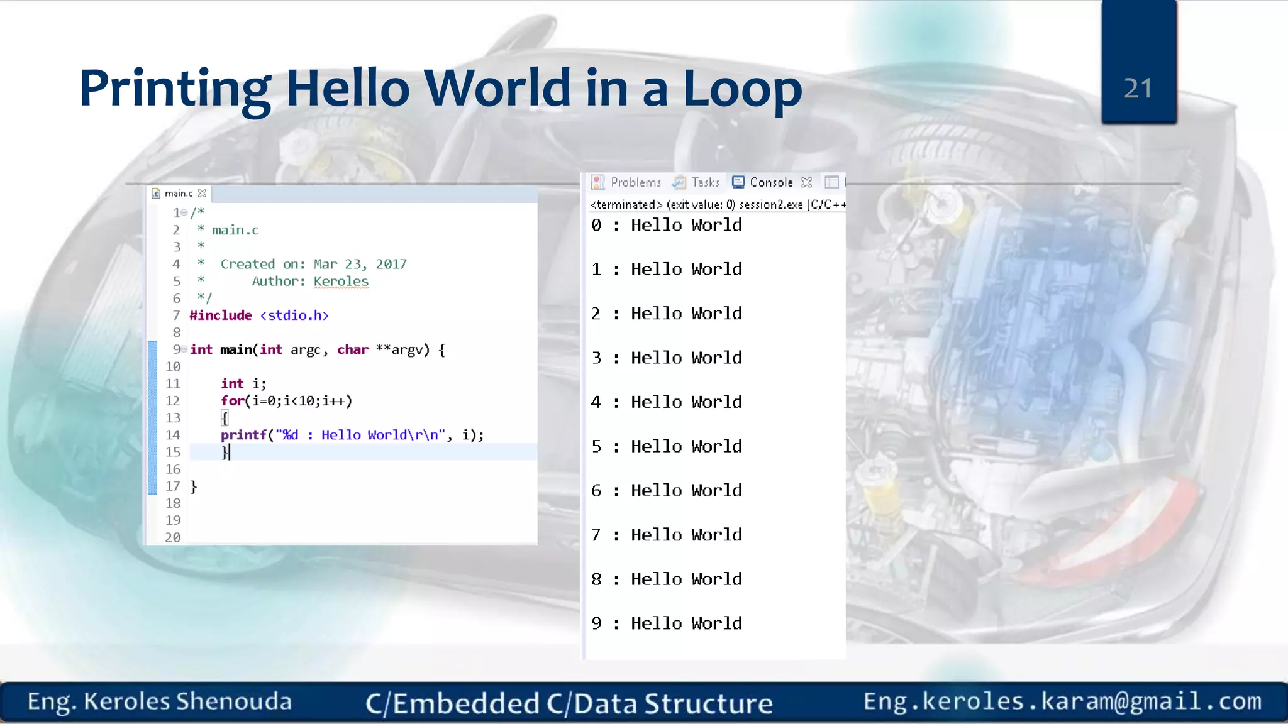This screenshot has width=1288, height=724.
Task: Click the Console monitor icon
Action: (x=738, y=182)
